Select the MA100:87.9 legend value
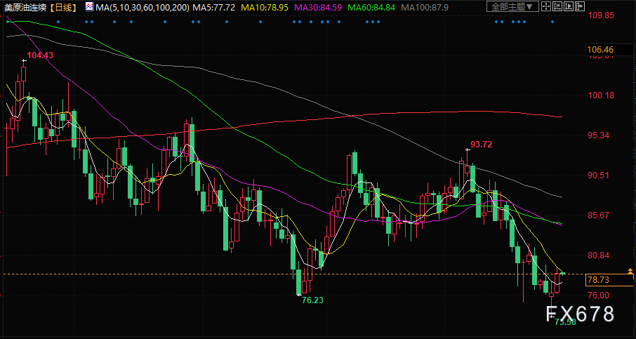Image resolution: width=636 pixels, height=339 pixels. pos(425,7)
